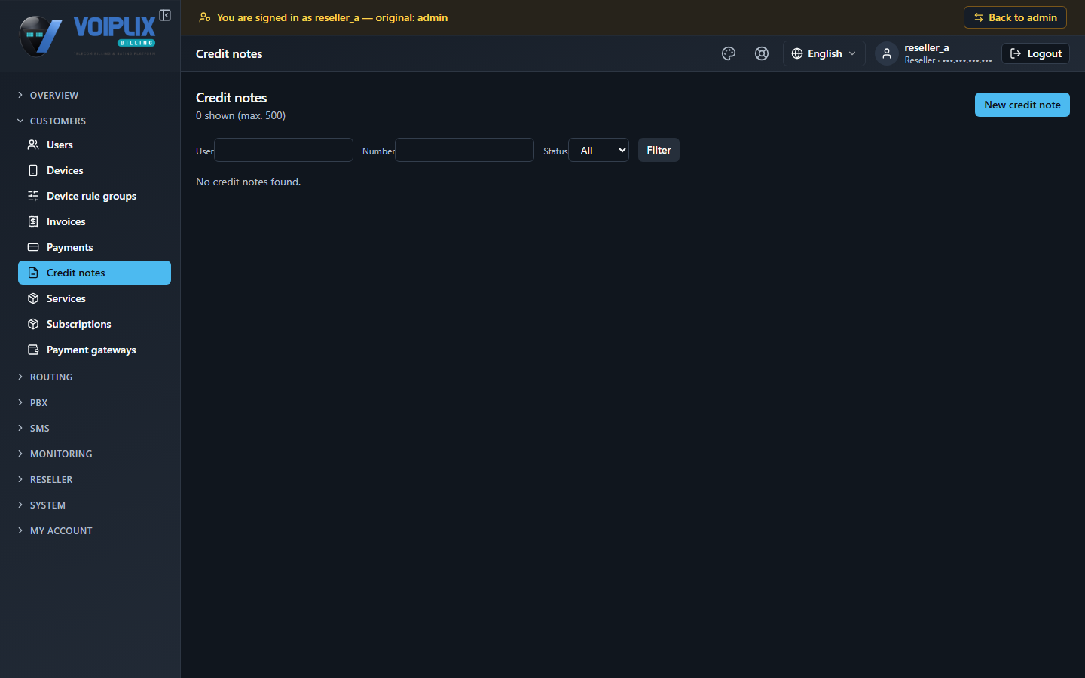Click the Payment gateways wallet icon

point(33,350)
